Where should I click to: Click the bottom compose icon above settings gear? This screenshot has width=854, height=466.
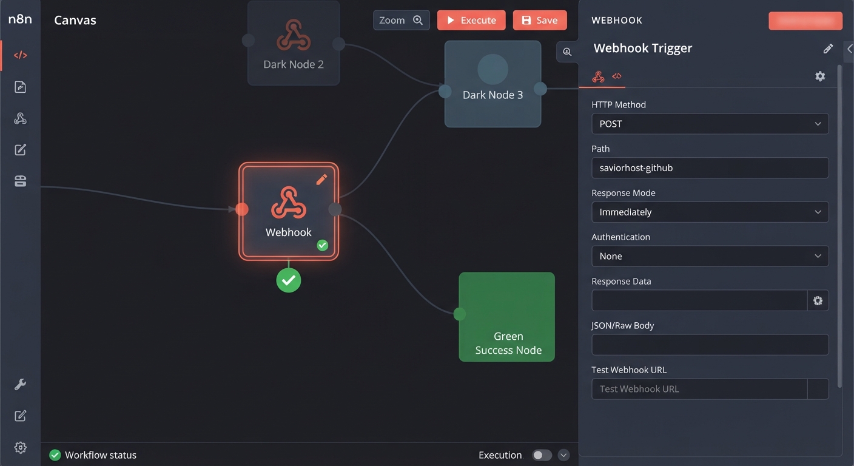20,416
